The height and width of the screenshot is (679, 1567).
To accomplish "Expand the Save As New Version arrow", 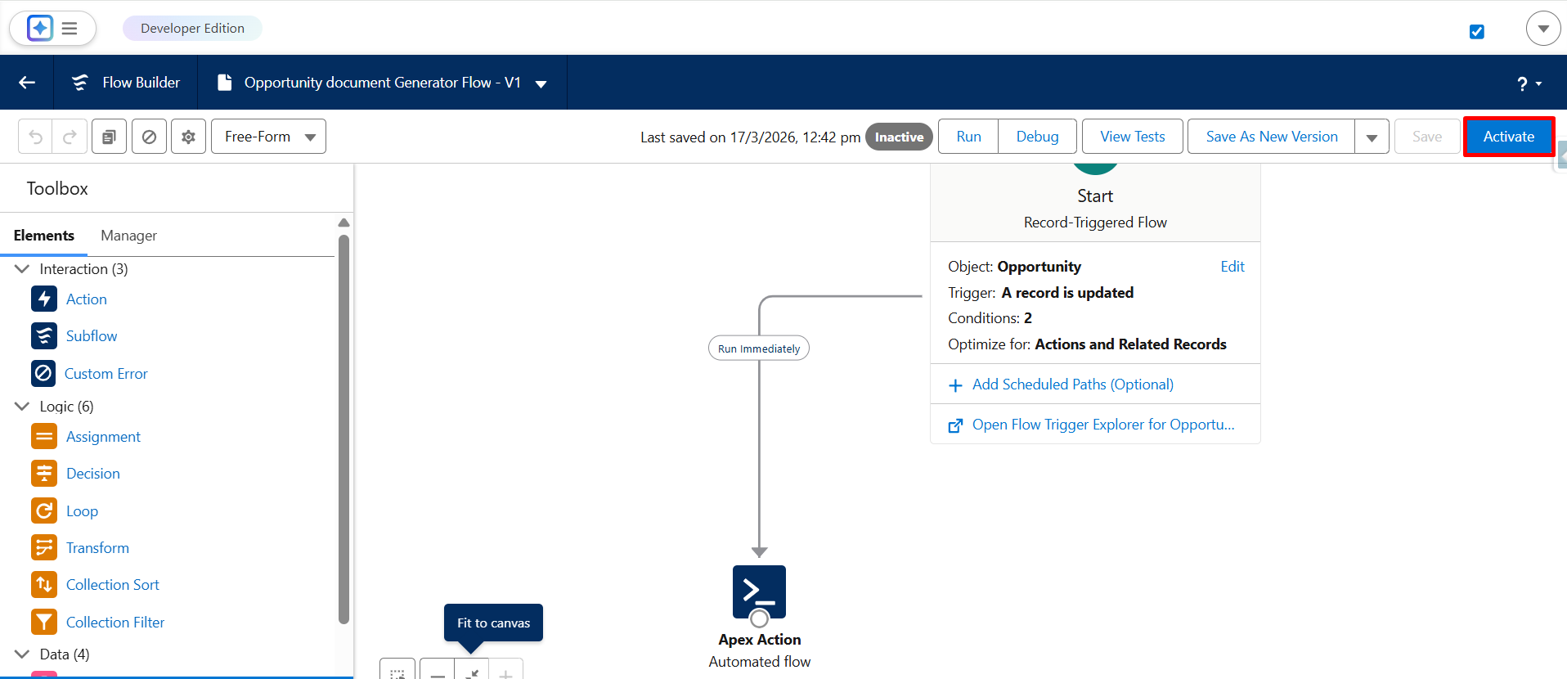I will pos(1372,137).
